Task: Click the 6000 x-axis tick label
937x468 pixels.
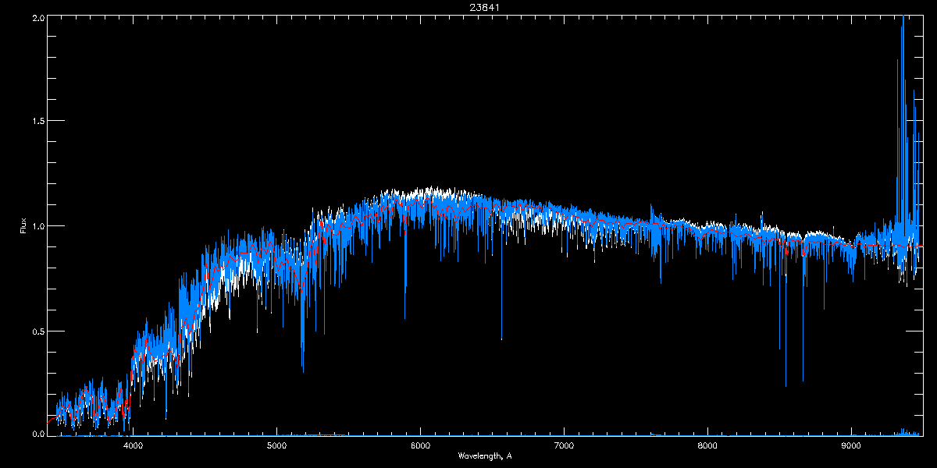Action: click(420, 446)
